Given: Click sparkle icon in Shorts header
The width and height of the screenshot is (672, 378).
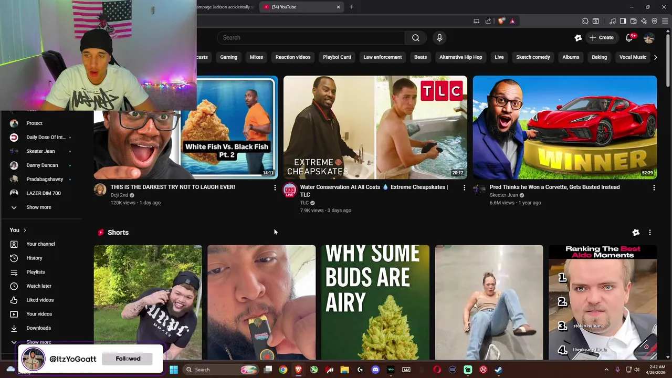Looking at the screenshot, I should 636,233.
